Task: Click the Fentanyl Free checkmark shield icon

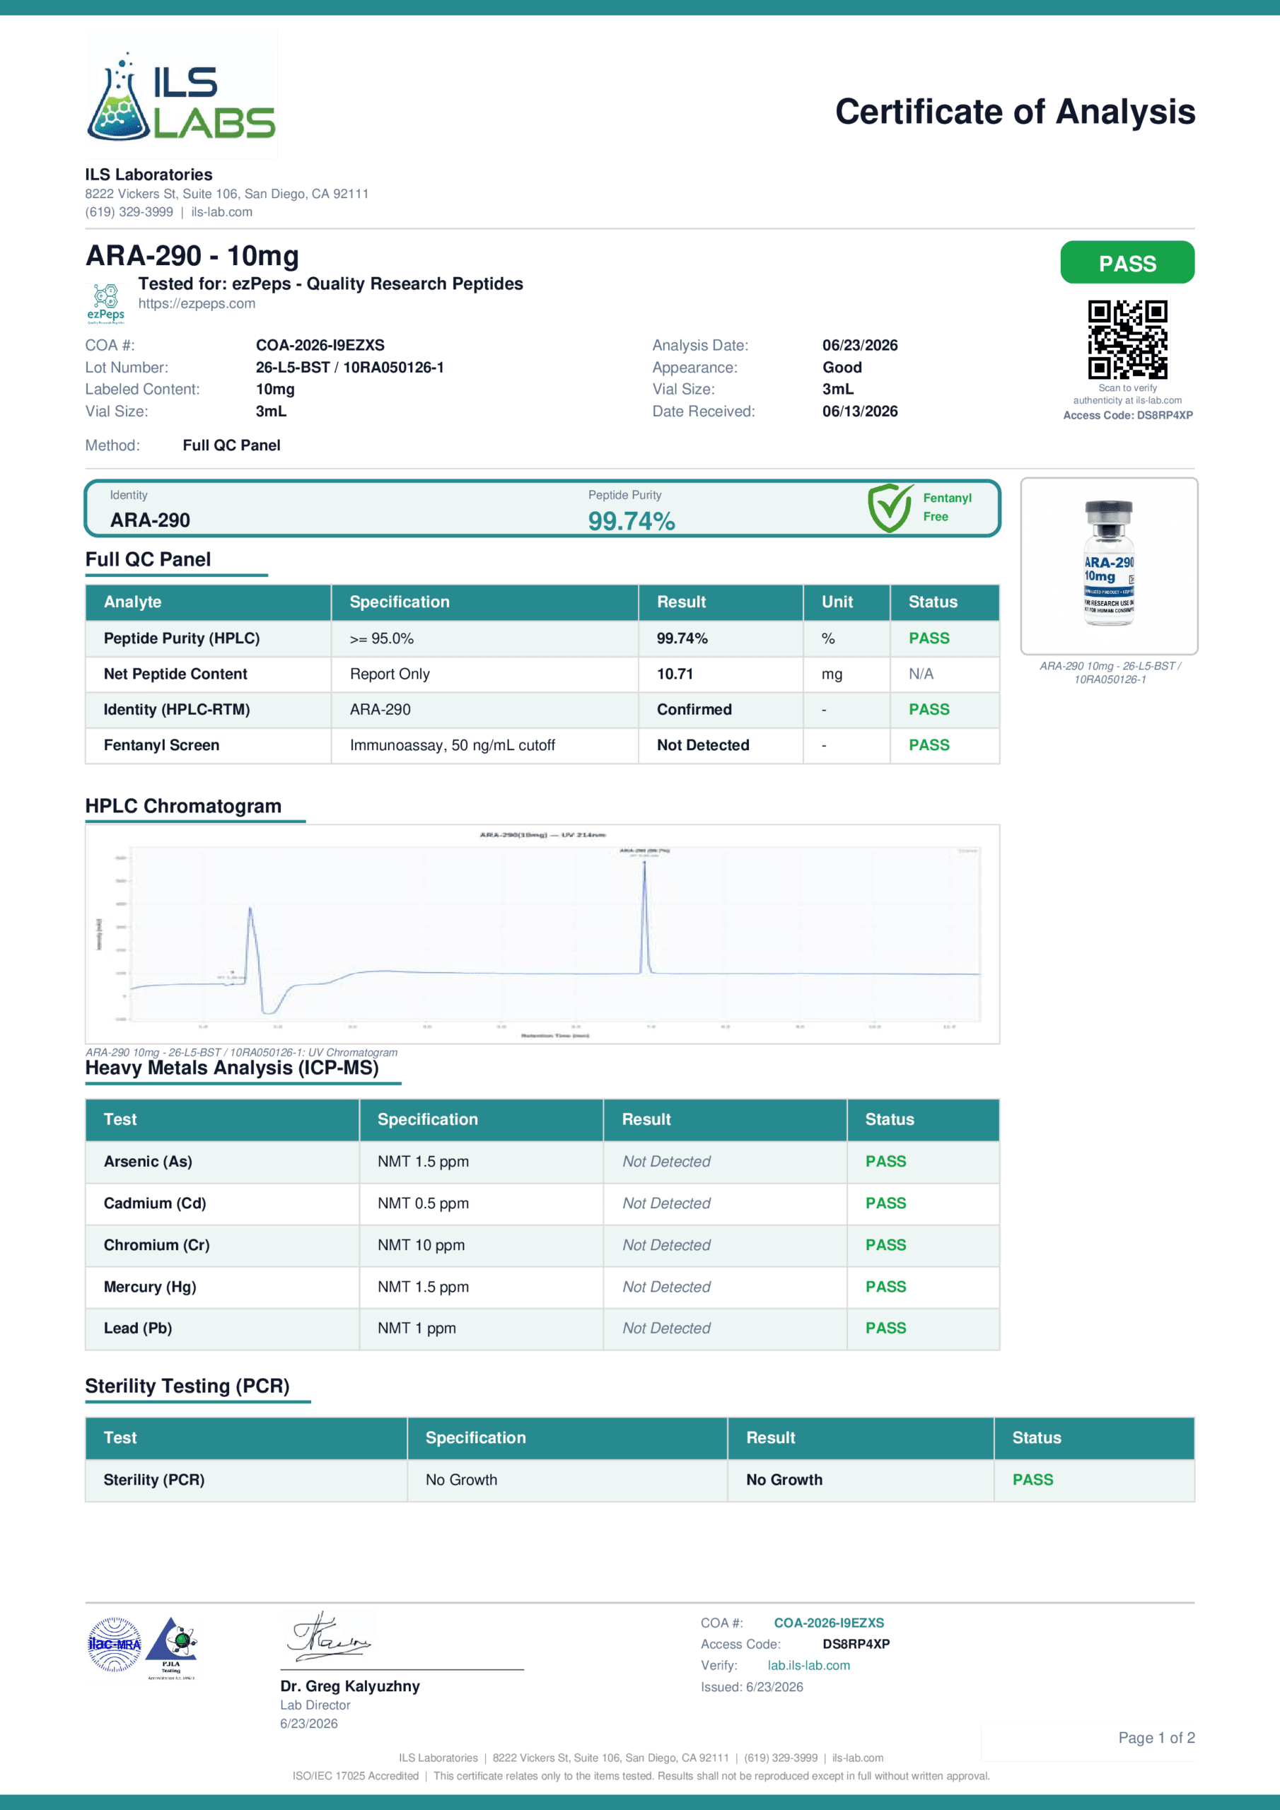Action: point(890,508)
